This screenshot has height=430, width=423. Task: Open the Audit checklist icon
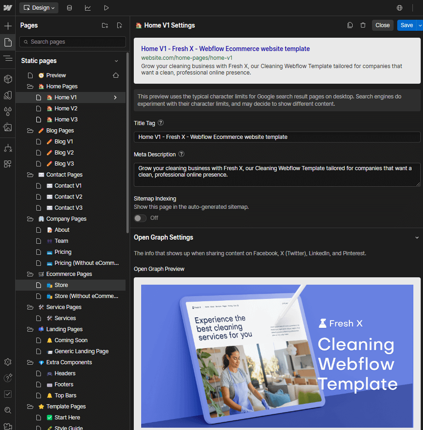(x=8, y=394)
